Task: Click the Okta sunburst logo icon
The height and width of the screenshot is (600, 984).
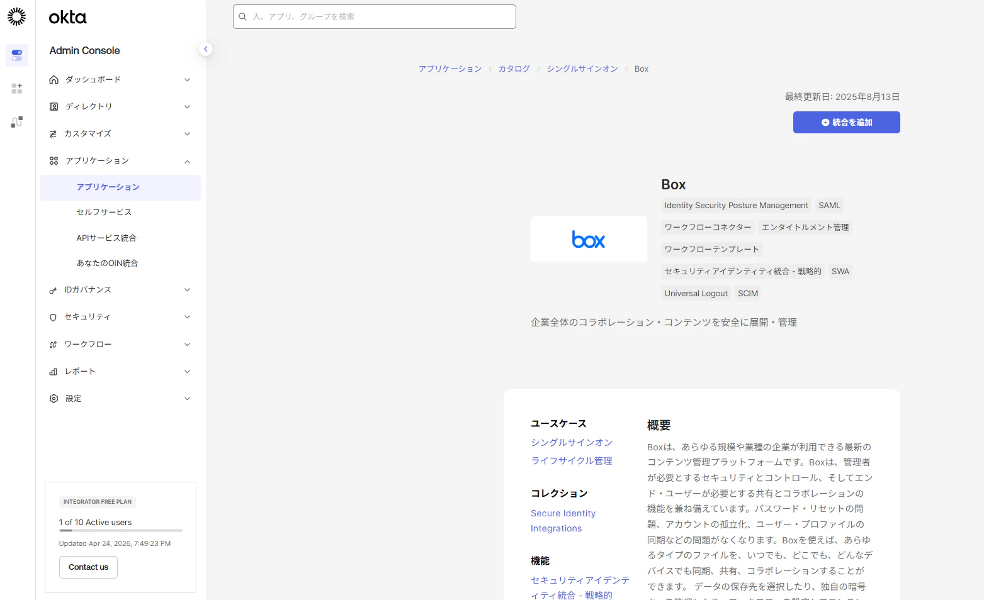Action: click(17, 16)
